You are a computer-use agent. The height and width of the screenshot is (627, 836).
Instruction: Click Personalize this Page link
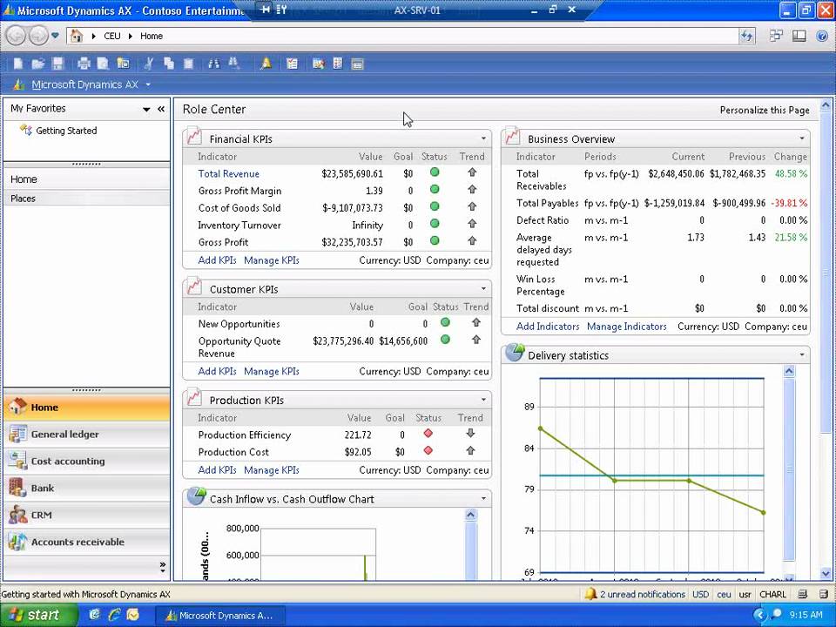765,111
